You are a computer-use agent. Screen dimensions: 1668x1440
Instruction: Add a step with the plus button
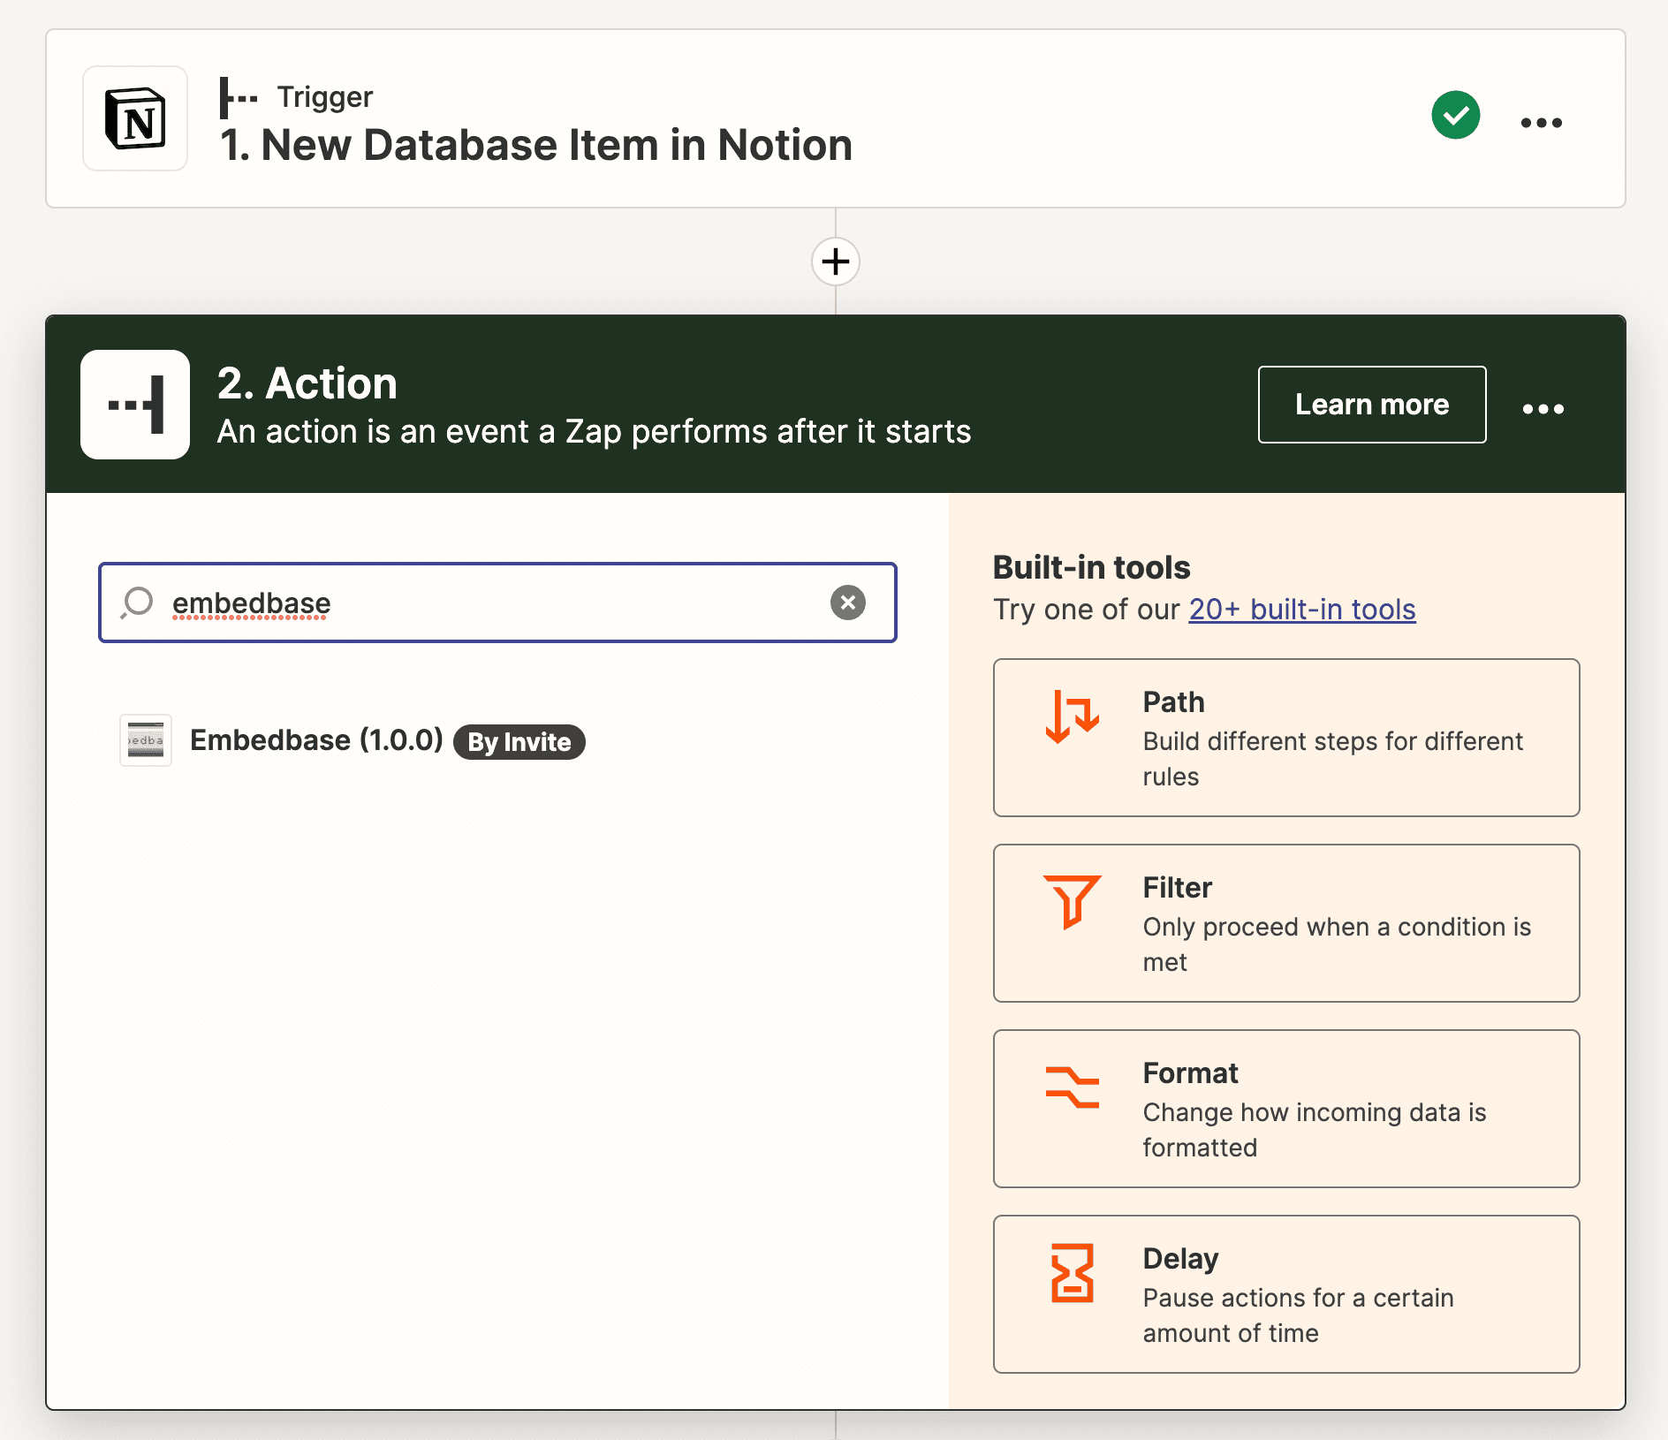(x=836, y=261)
